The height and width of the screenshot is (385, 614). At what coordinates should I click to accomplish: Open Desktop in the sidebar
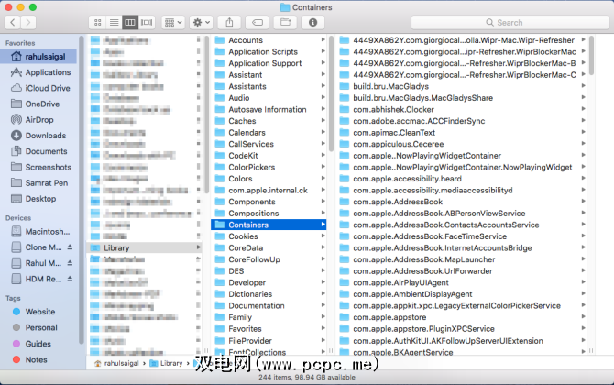tap(38, 199)
